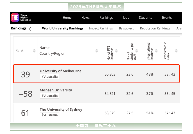Sort by Name Country/Region arrows
The height and width of the screenshot is (134, 193).
pyautogui.click(x=97, y=51)
